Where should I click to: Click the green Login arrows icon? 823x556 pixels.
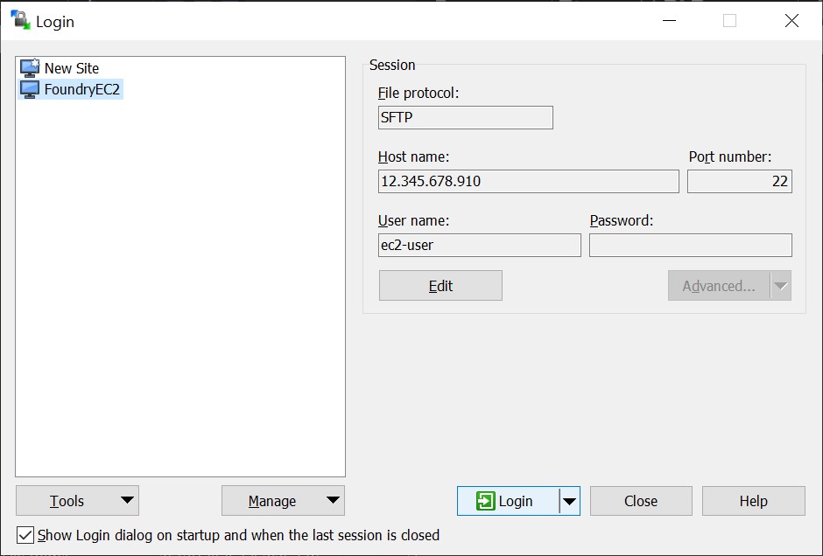pos(487,501)
